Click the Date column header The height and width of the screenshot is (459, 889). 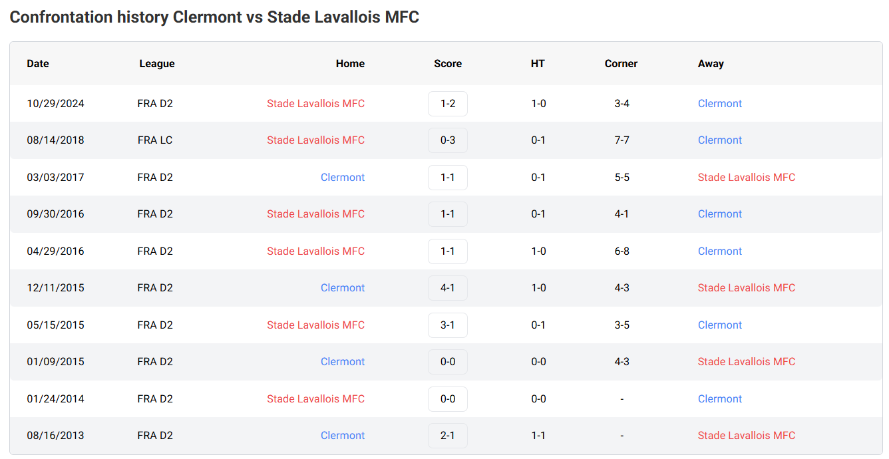38,64
